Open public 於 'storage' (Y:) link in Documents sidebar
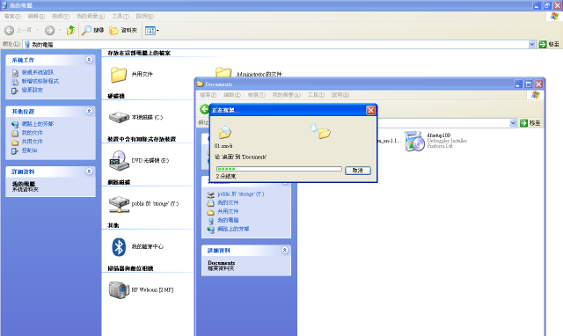This screenshot has width=563, height=336. pos(240,194)
